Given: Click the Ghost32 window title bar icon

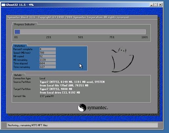Looking at the screenshot, I should point(3,5).
